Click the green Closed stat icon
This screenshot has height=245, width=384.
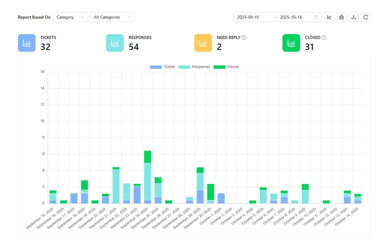291,43
